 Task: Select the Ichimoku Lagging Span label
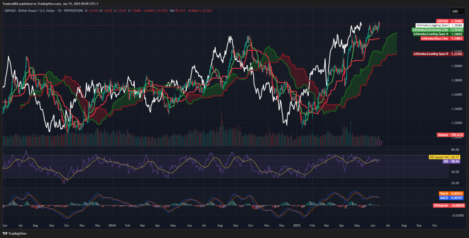[x=432, y=25]
